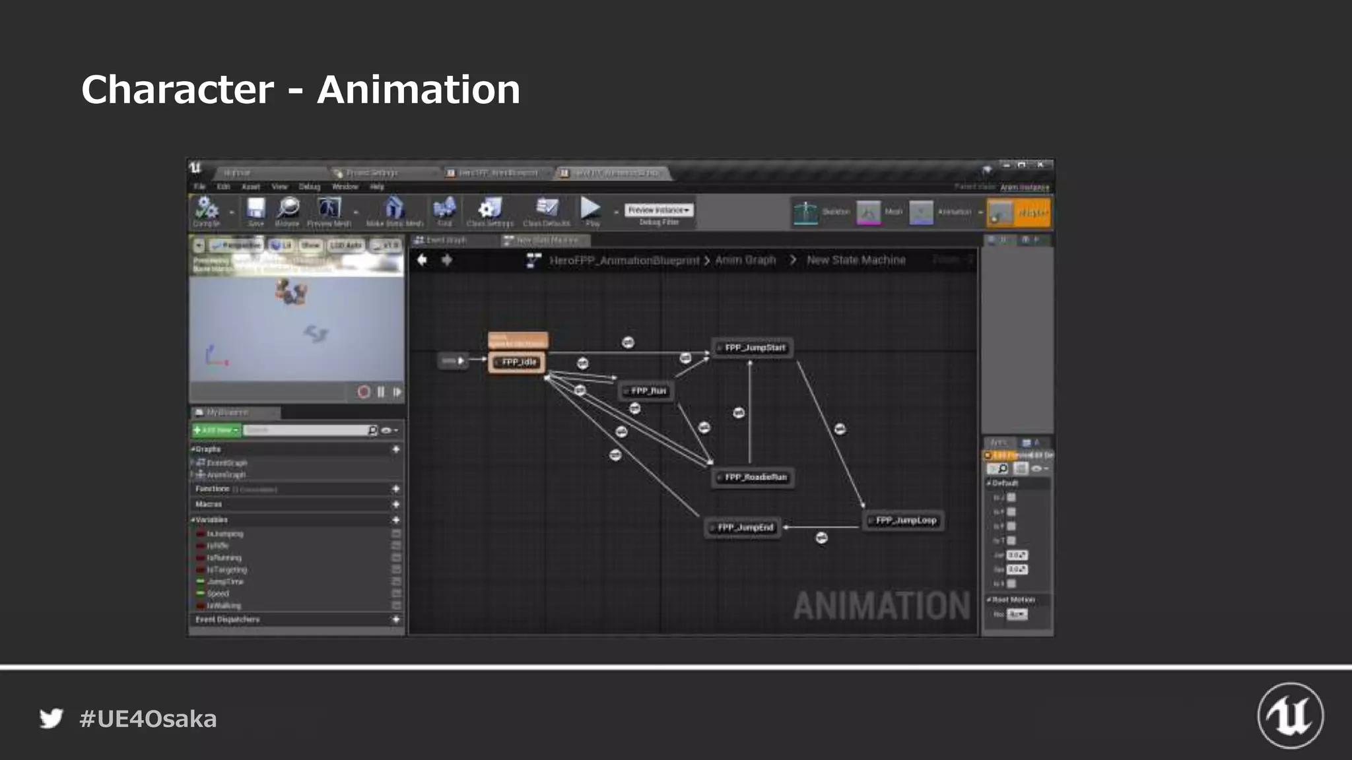The image size is (1352, 760).
Task: Collapse the Default category in Details
Action: tap(989, 483)
